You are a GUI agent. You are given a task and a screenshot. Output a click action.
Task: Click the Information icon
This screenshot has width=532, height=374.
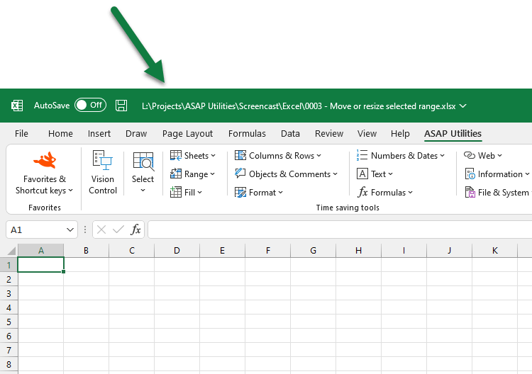[x=470, y=174]
